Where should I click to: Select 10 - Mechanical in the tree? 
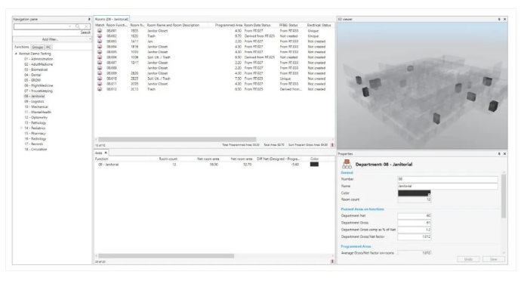36,107
